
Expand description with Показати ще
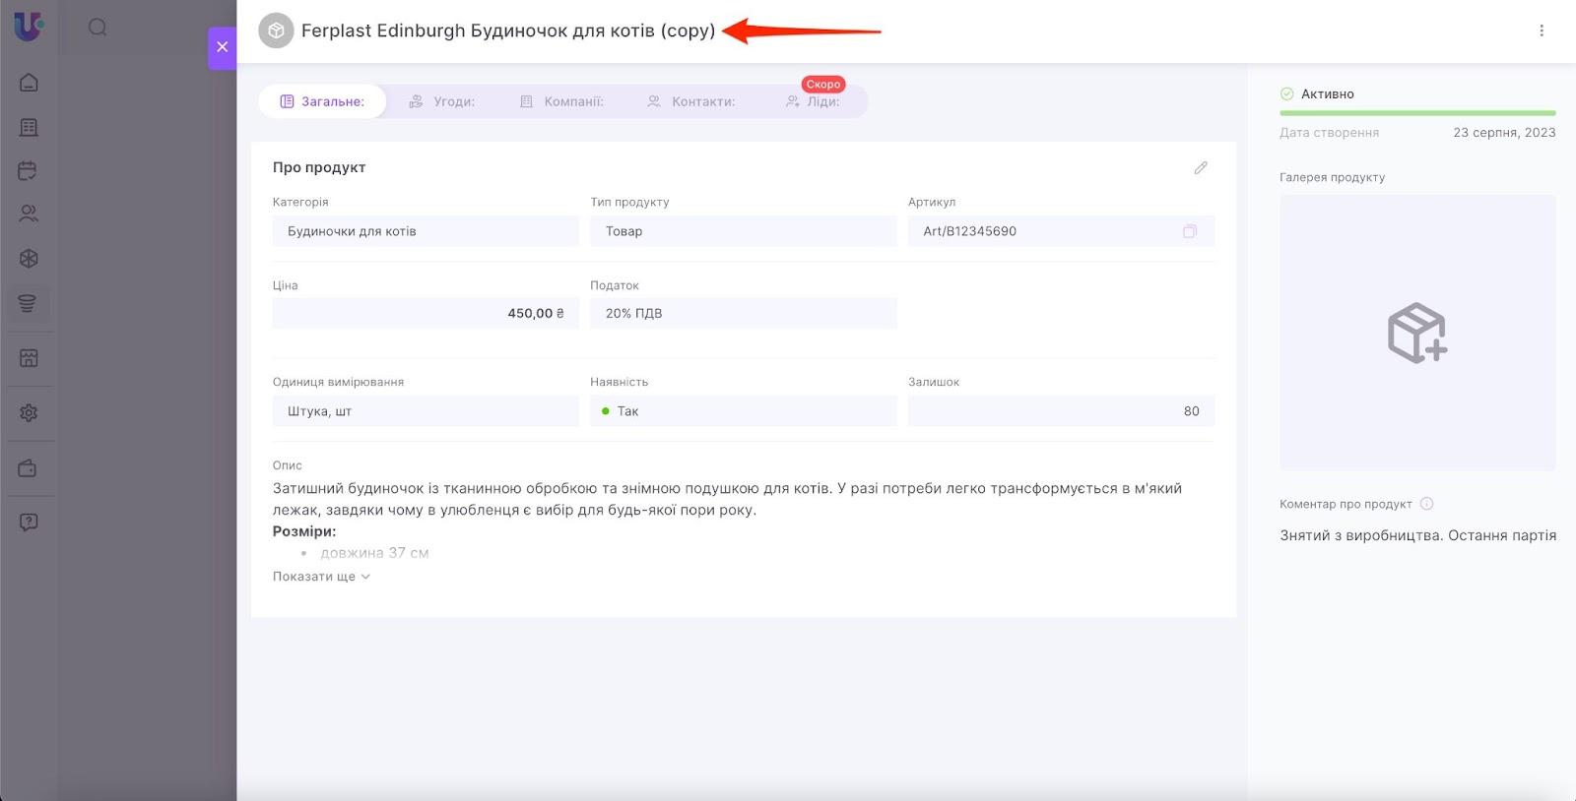tap(321, 577)
